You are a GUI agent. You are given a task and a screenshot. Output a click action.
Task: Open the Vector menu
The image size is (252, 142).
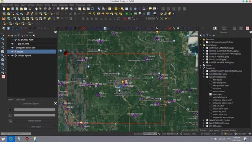[x=47, y=5]
